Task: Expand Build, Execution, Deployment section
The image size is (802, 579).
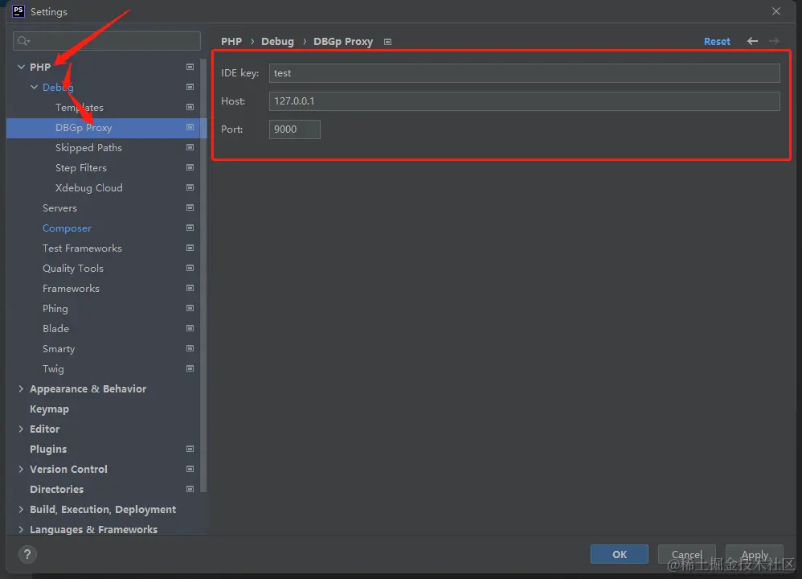Action: pos(21,509)
